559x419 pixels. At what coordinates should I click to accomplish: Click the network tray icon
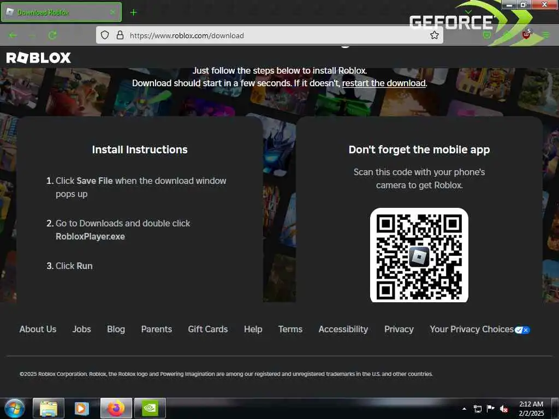477,409
